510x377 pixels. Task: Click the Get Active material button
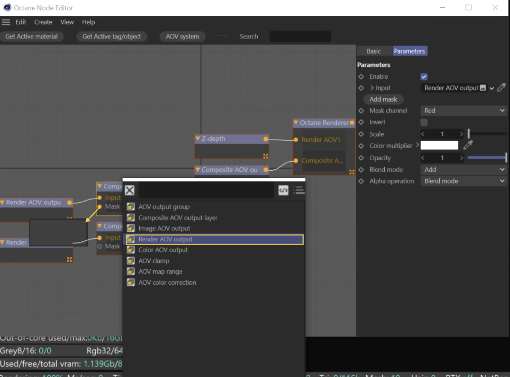pyautogui.click(x=32, y=36)
